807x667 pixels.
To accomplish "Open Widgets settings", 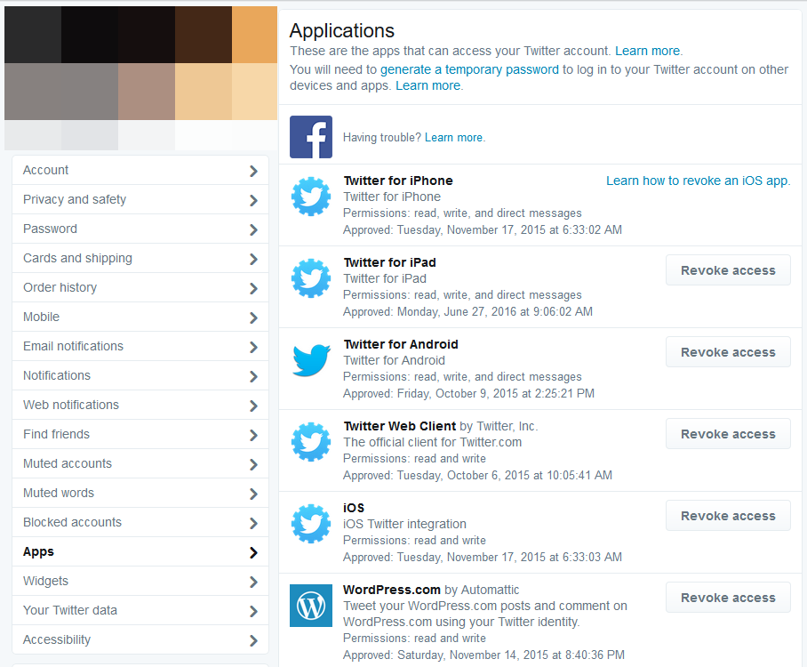I will [140, 581].
